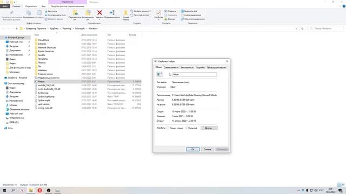
Task: Toggle the Read-only (Только чтение) checkbox
Action: tap(168, 128)
